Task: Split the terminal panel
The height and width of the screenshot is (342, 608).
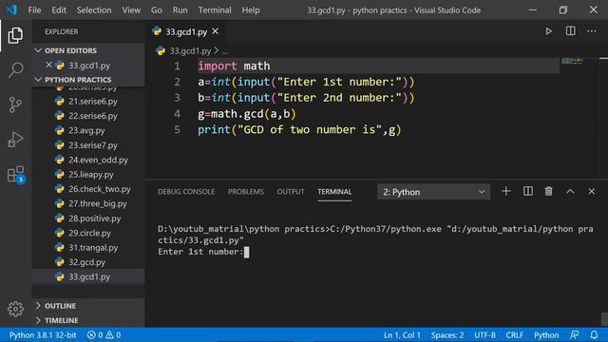Action: [528, 191]
